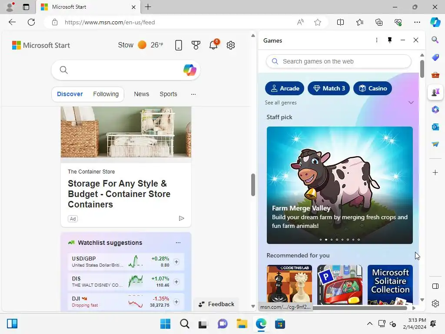Open the News tab
This screenshot has height=334, width=445.
[x=141, y=94]
